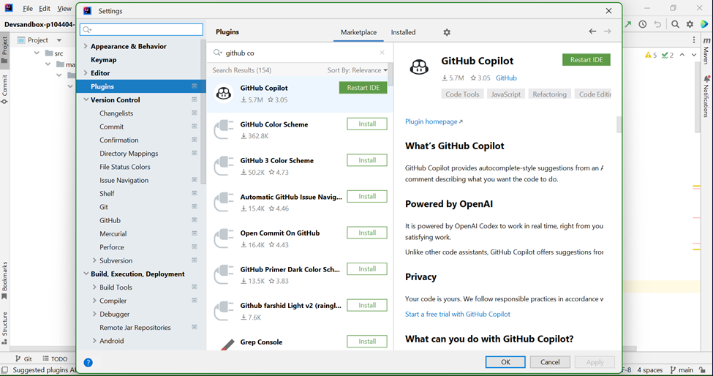Click the Cancel button

[x=550, y=362]
